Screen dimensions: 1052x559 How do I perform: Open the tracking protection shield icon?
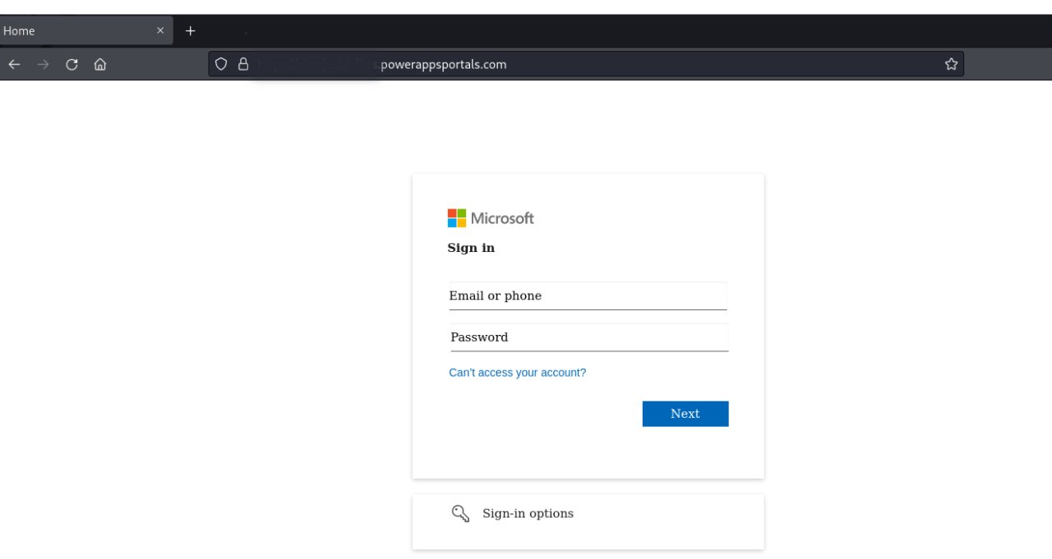[x=220, y=64]
